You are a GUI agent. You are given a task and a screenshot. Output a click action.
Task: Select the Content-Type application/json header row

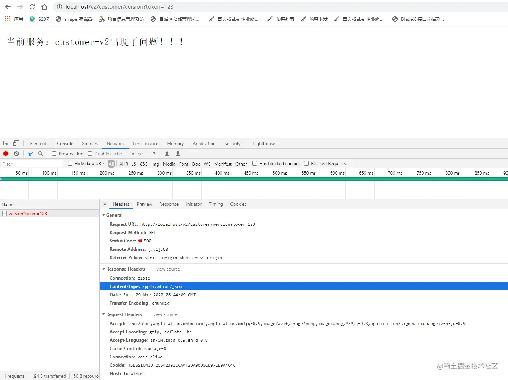click(x=304, y=286)
